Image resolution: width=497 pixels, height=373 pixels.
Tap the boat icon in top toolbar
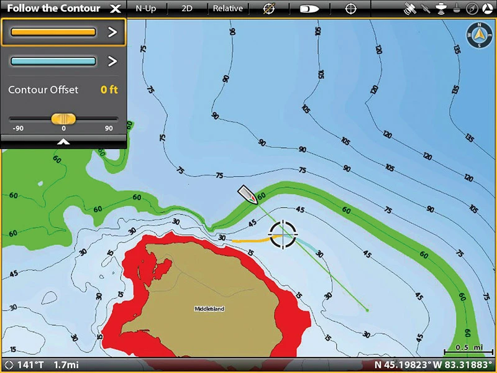coord(309,9)
